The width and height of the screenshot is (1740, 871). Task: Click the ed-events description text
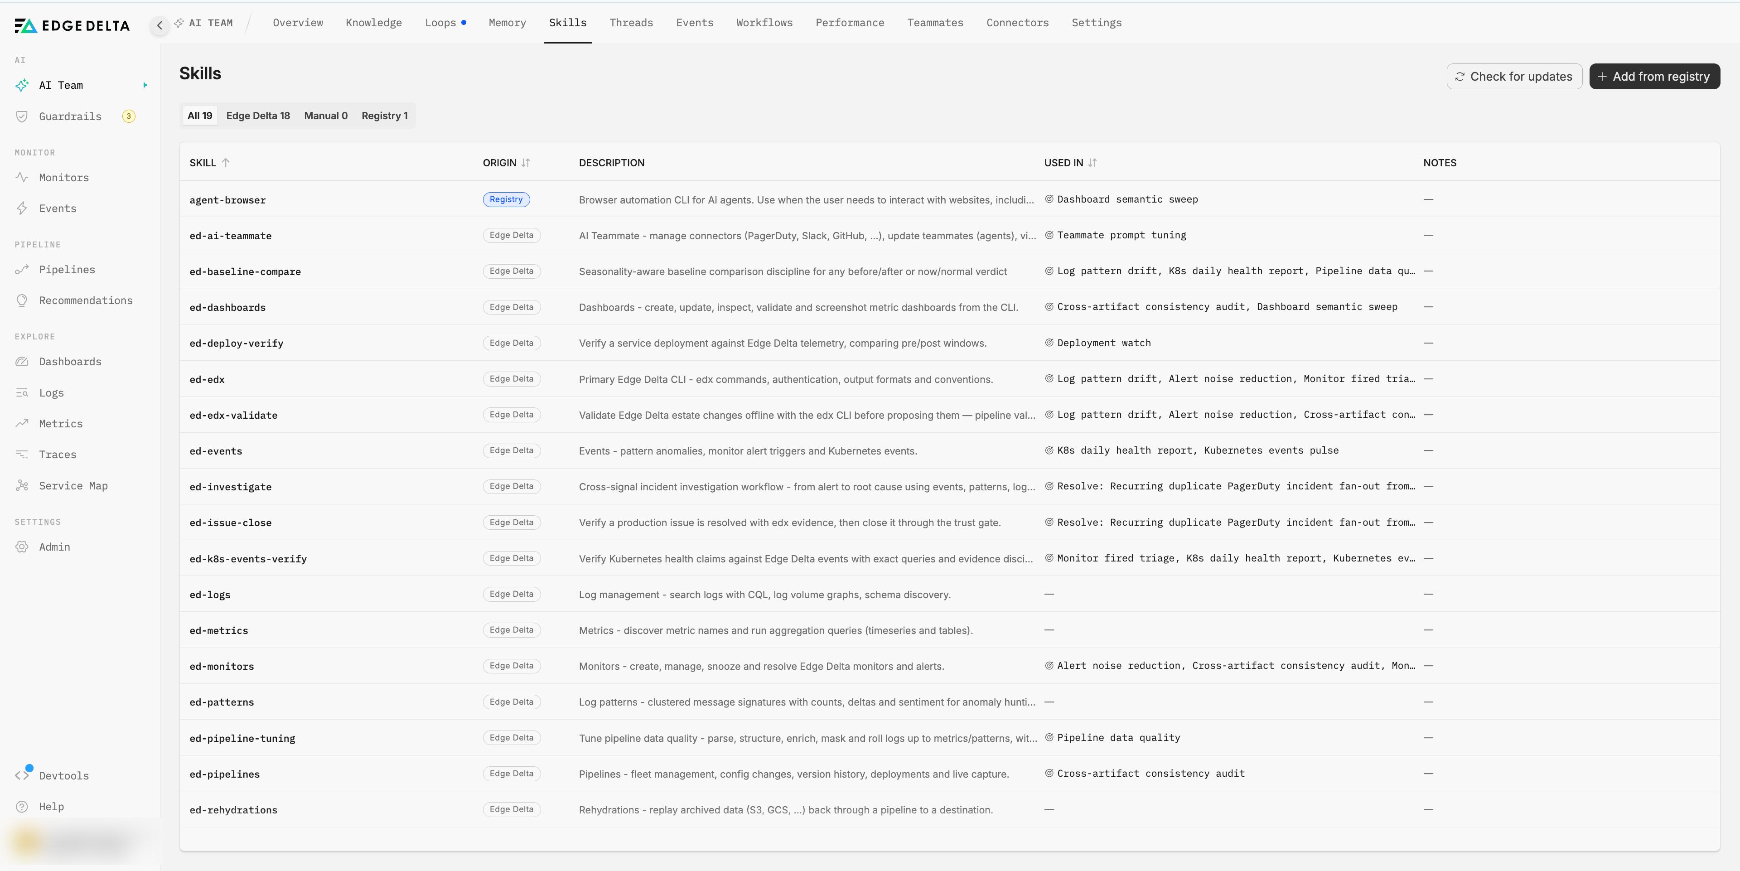click(748, 451)
